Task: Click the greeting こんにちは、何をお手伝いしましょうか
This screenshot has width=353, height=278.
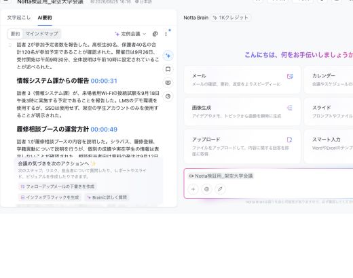Action: [x=299, y=55]
